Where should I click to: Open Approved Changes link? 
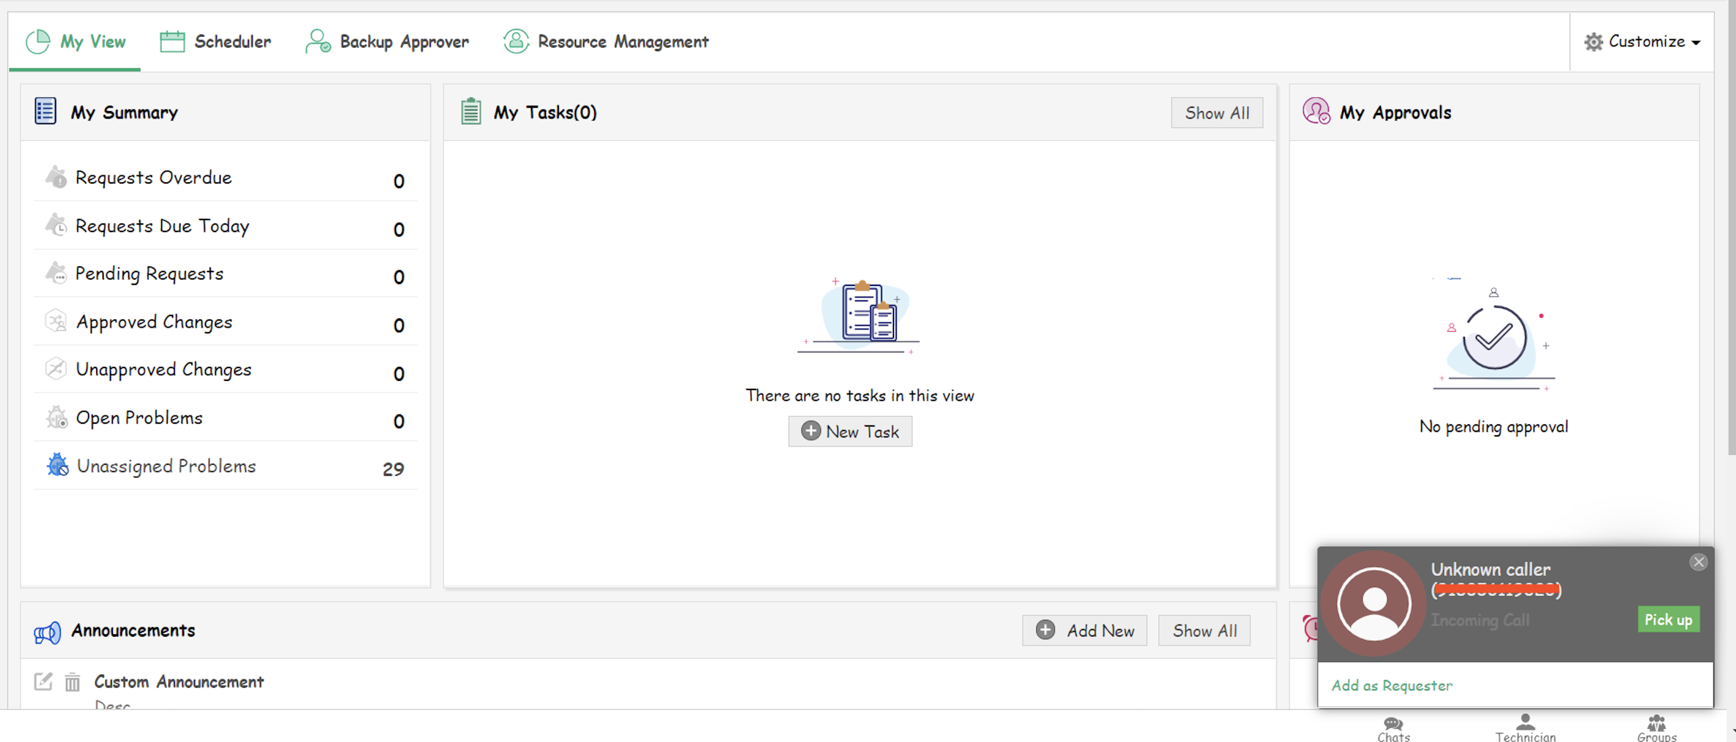155,322
